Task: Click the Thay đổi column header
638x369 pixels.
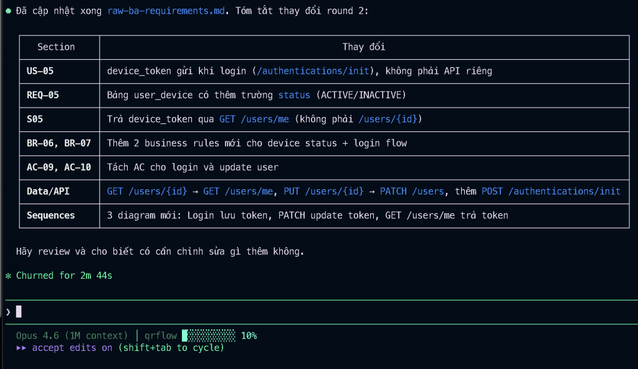Action: point(364,47)
